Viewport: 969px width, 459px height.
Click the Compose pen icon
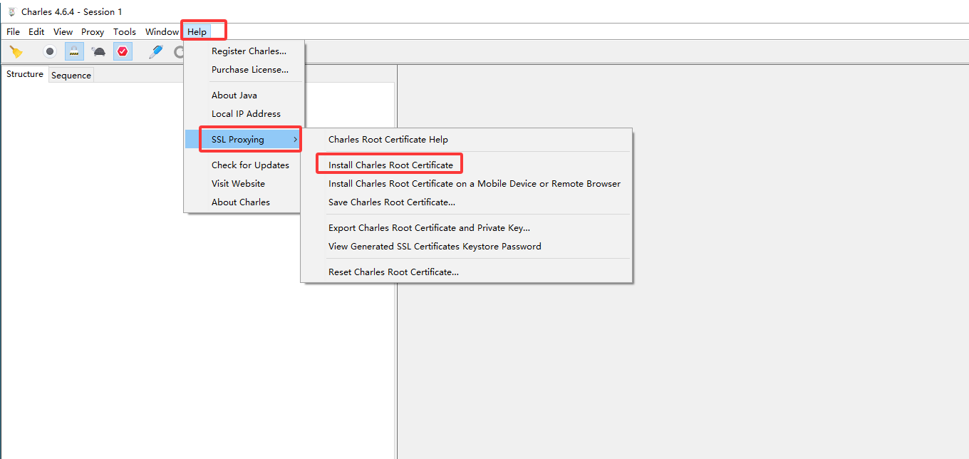(156, 51)
